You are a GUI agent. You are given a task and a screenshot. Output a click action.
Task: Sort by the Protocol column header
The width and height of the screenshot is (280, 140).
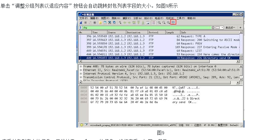[157, 32]
